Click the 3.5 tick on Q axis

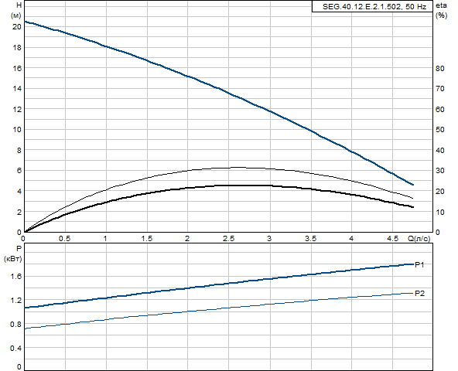pyautogui.click(x=311, y=239)
